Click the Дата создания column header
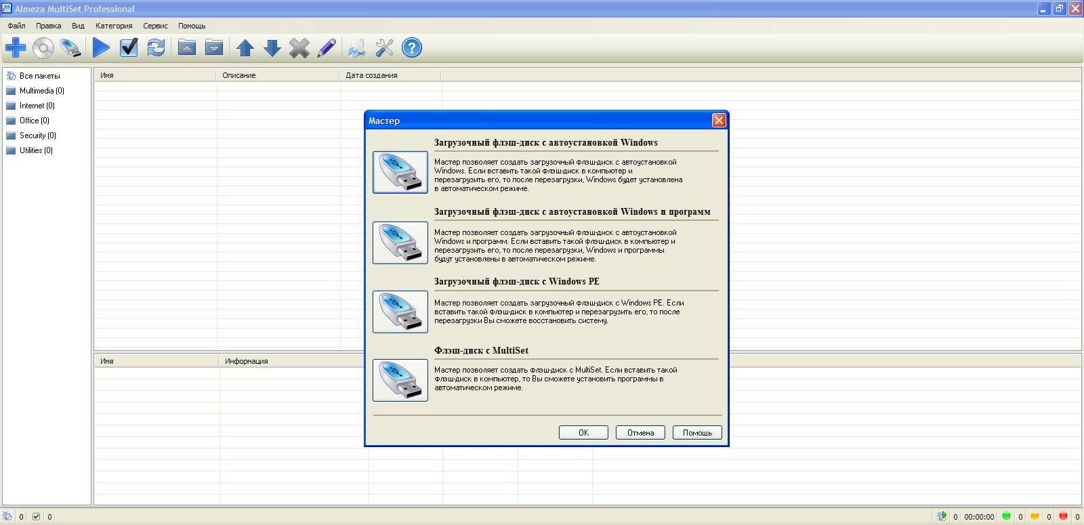 390,75
